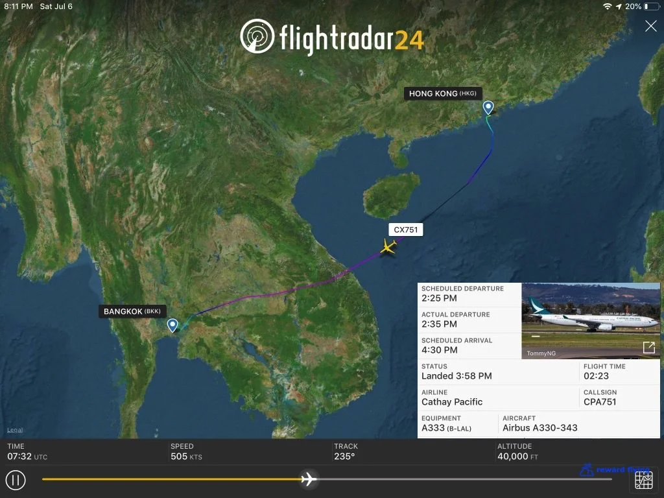Image resolution: width=664 pixels, height=498 pixels.
Task: Close the flight playback view
Action: coord(651,26)
